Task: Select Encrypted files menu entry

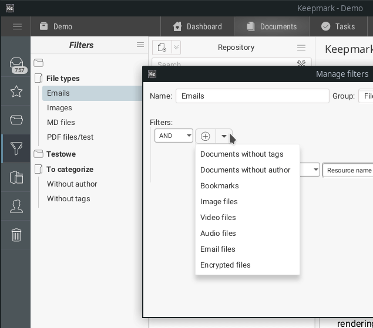Action: (225, 265)
